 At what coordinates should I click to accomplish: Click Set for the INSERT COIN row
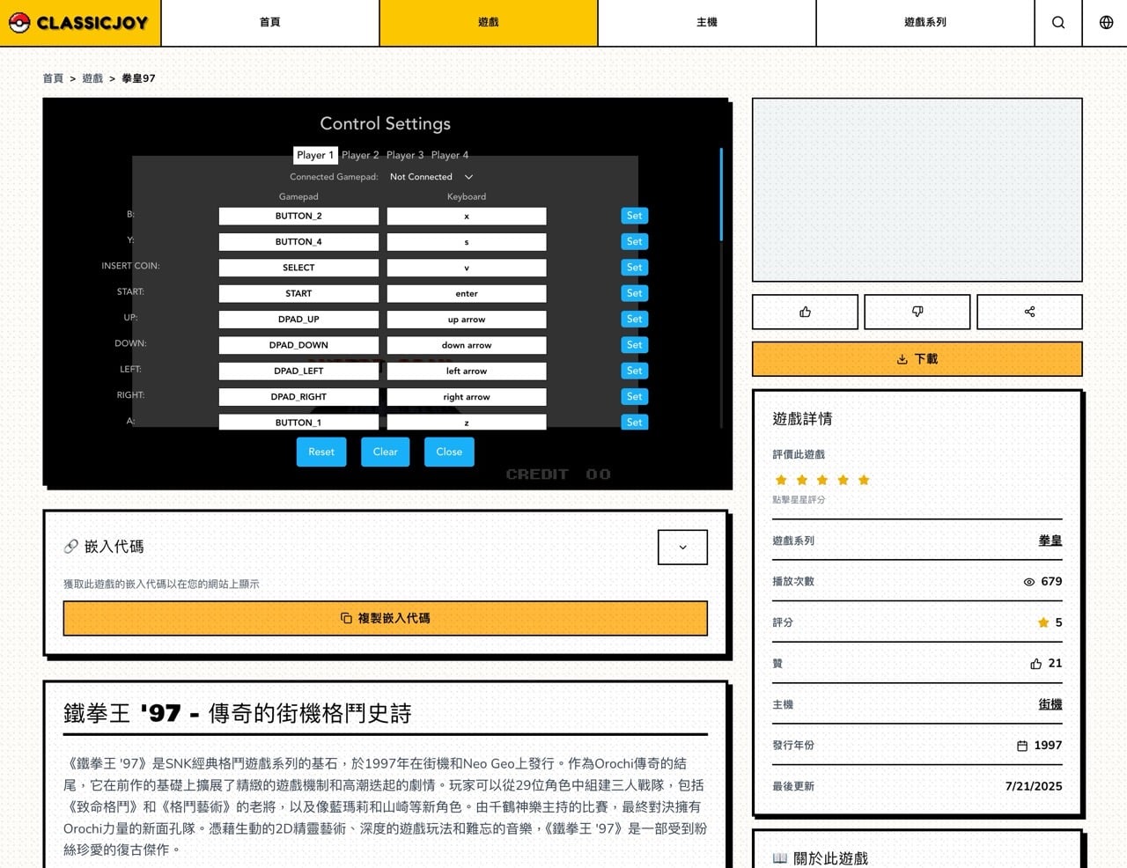tap(634, 267)
